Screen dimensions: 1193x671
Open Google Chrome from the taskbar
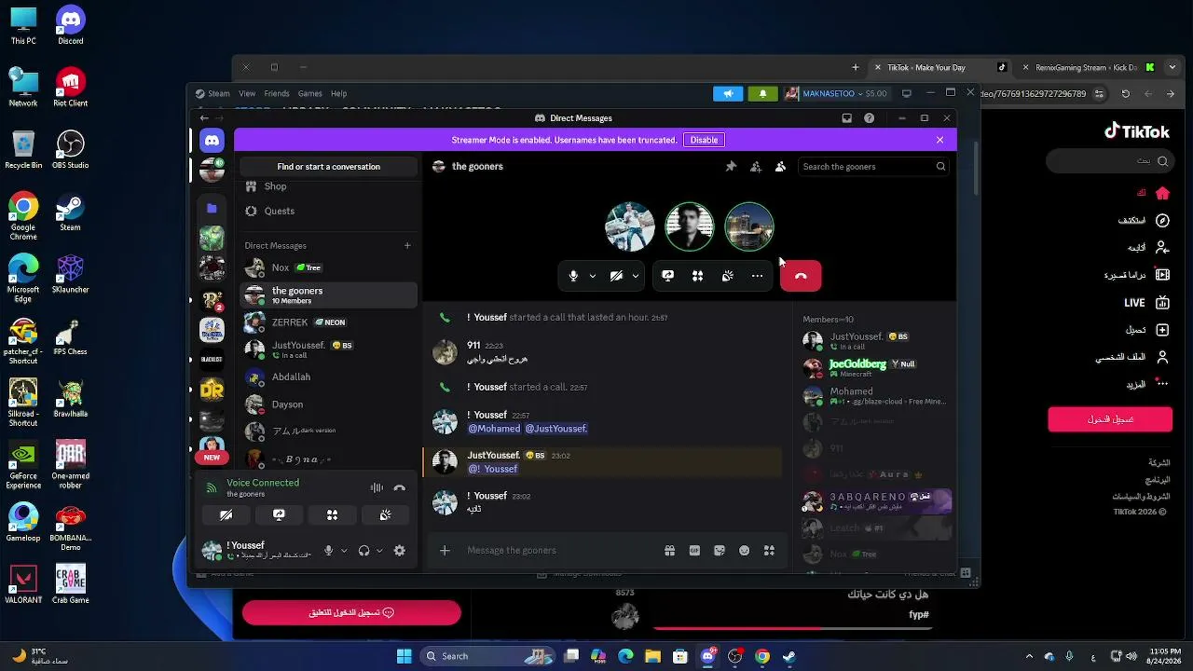pyautogui.click(x=762, y=656)
